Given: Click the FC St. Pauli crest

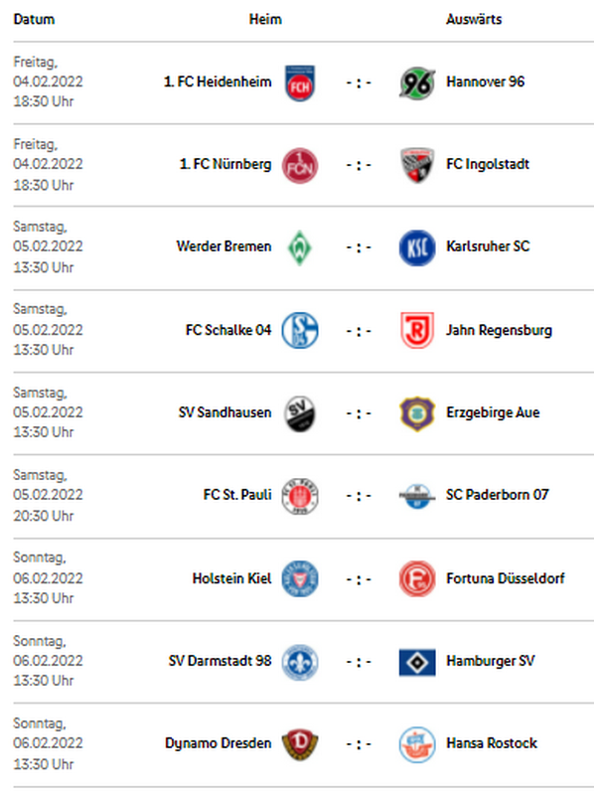Looking at the screenshot, I should coord(300,495).
